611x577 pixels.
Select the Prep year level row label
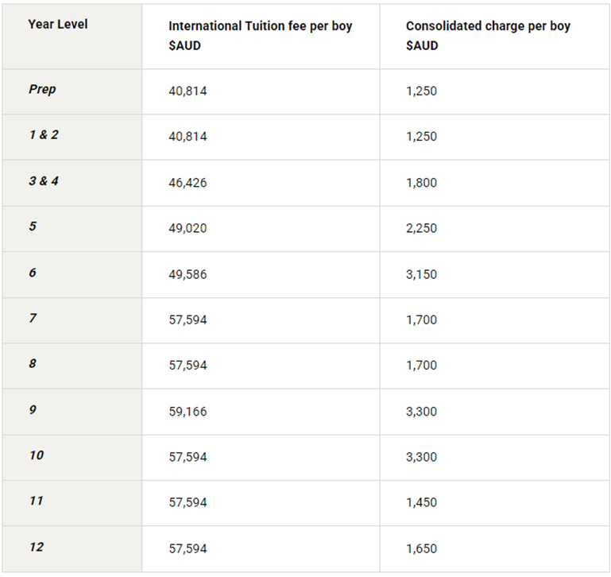42,90
